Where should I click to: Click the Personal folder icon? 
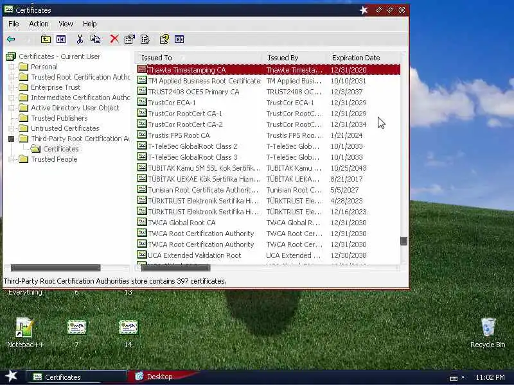[23, 67]
